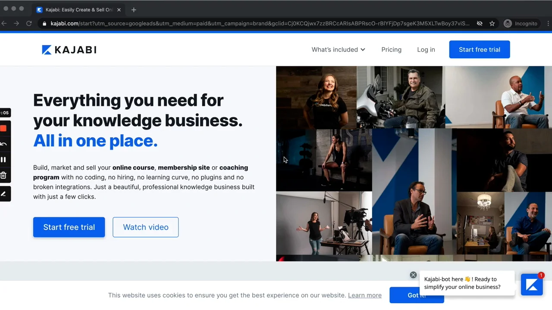Viewport: 552px width, 310px height.
Task: Select the recorder pen draw tool
Action: point(3,194)
